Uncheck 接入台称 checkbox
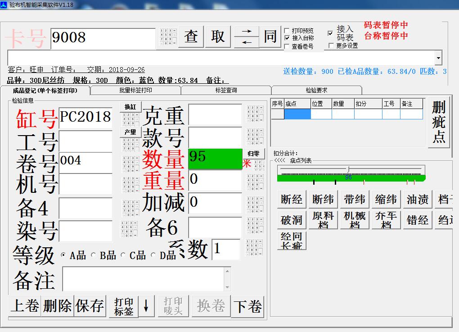This screenshot has height=332, width=459. (287, 38)
